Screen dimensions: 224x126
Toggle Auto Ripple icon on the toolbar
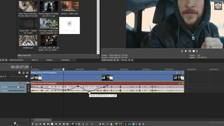[x=133, y=124]
